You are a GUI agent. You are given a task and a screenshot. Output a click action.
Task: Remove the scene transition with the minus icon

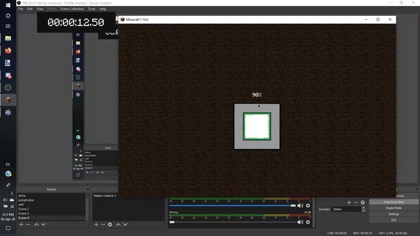[x=356, y=203]
